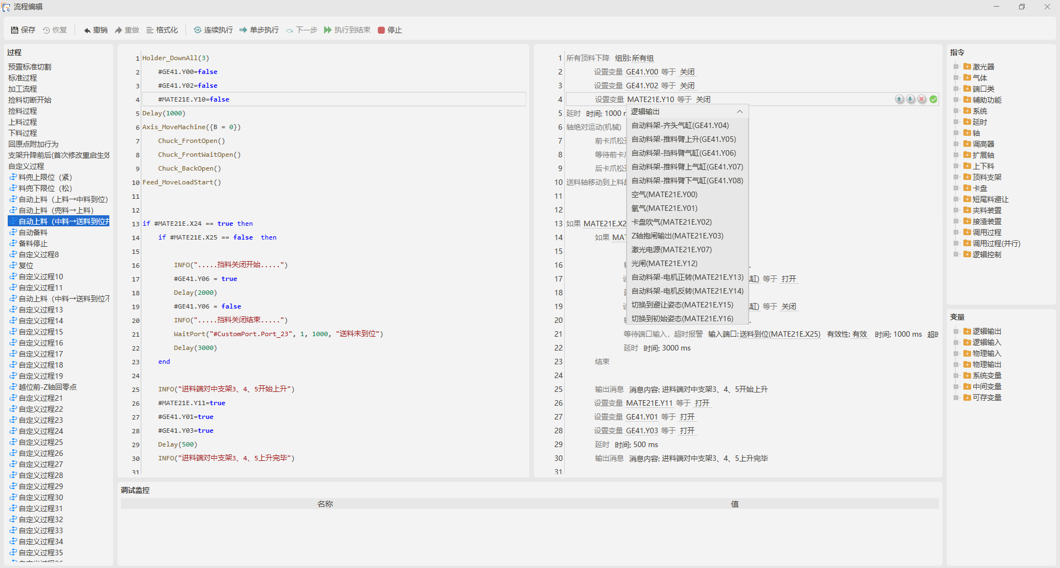The image size is (1060, 568).
Task: Select 自动备料 in the process list
Action: pos(33,232)
